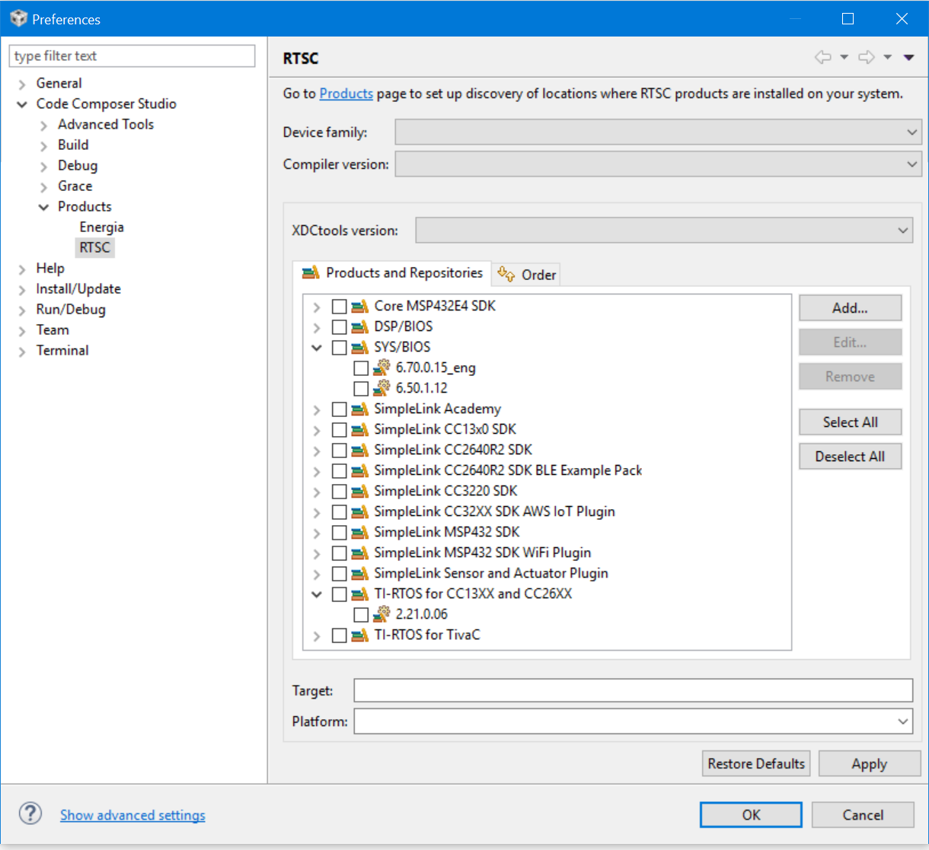The image size is (929, 850).
Task: Collapse the SYS/BIOS tree node
Action: (317, 348)
